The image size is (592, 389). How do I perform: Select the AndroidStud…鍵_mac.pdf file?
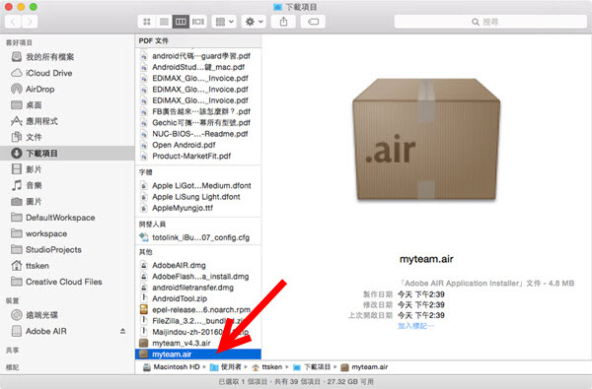click(x=198, y=67)
